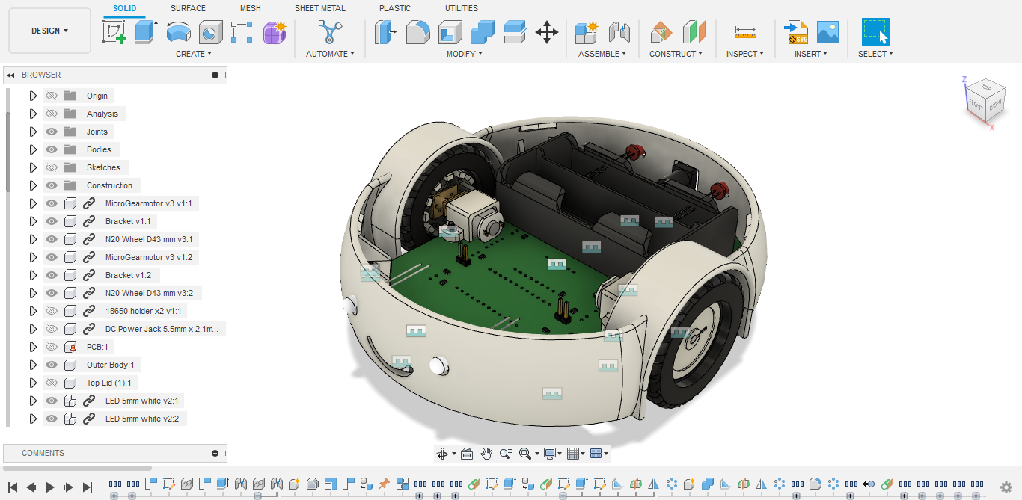Activate the Move/Copy tool in the toolbar
The image size is (1022, 500).
pos(547,33)
